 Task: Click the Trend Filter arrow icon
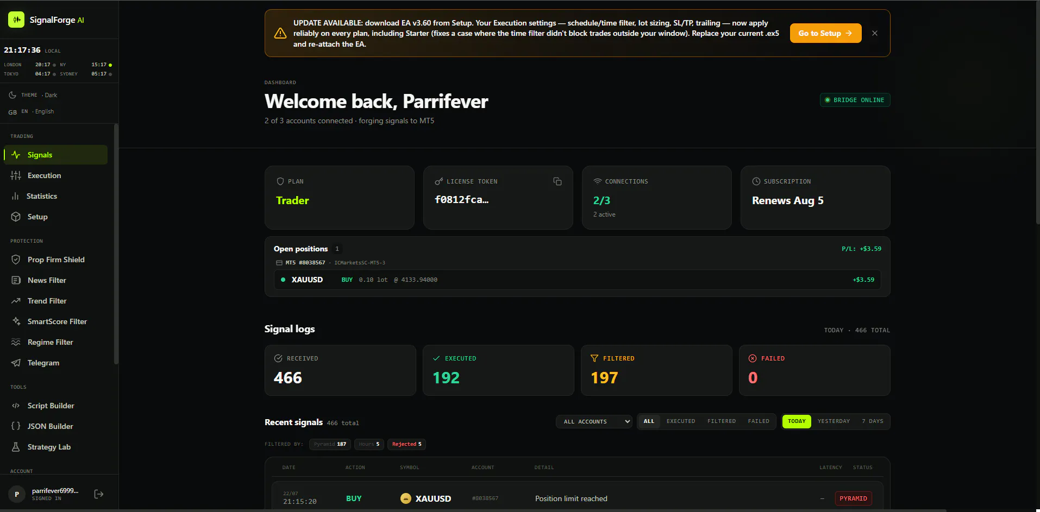point(16,301)
